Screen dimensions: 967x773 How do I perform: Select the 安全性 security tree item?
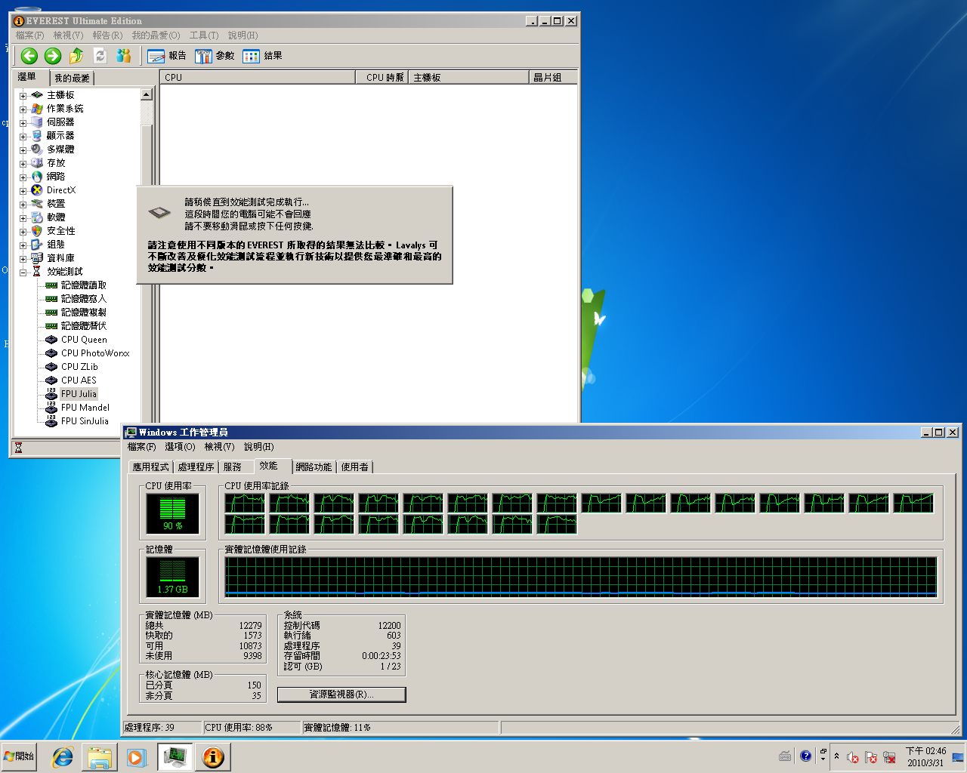coord(60,231)
